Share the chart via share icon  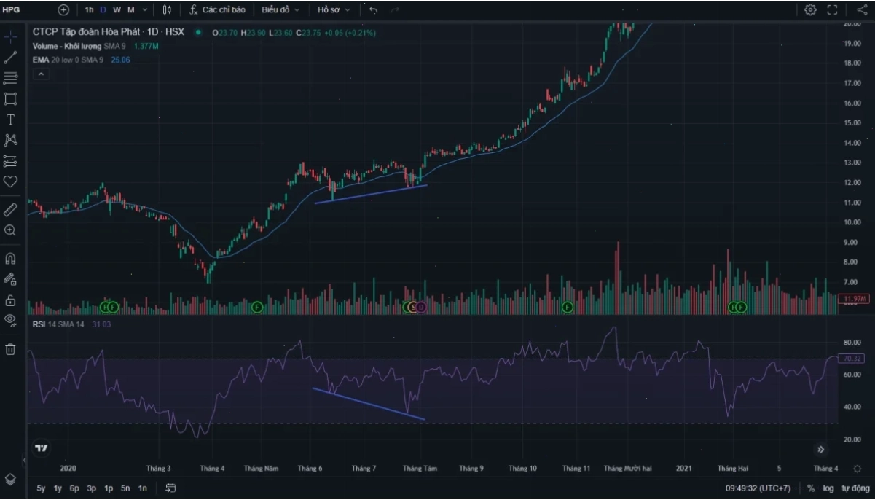pyautogui.click(x=862, y=10)
